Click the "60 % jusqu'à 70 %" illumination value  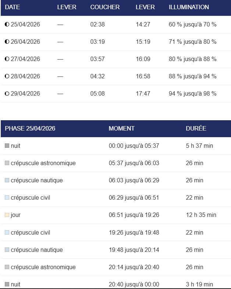point(192,25)
